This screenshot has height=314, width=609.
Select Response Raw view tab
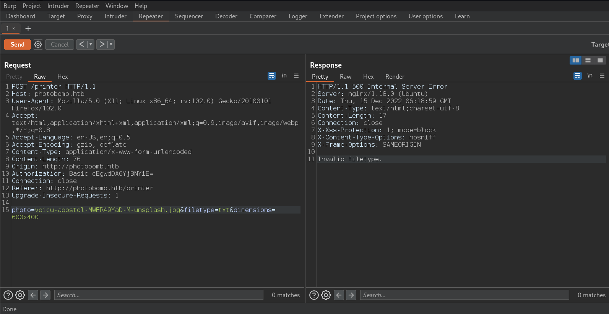click(x=346, y=76)
